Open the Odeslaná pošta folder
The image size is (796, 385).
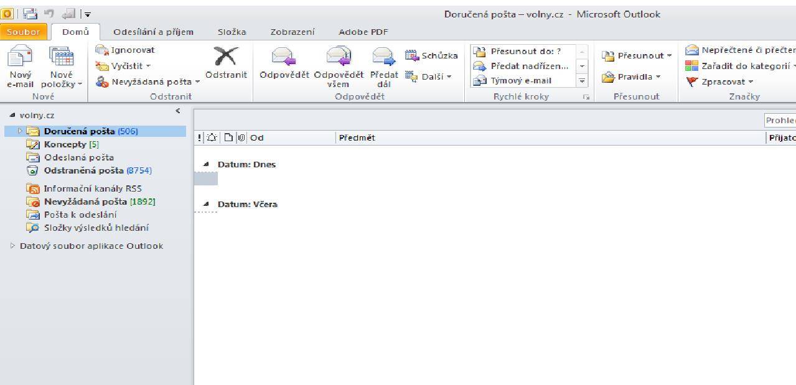tap(70, 157)
